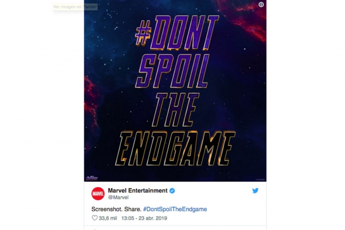The image size is (345, 230).
Task: Open the Twitter bird logo
Action: click(x=255, y=191)
